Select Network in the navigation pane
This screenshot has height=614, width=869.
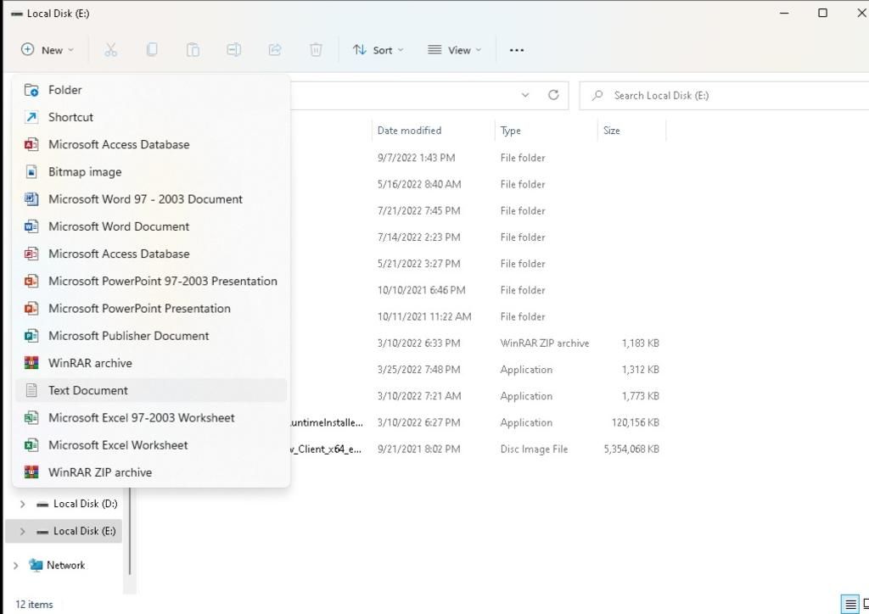click(x=65, y=566)
